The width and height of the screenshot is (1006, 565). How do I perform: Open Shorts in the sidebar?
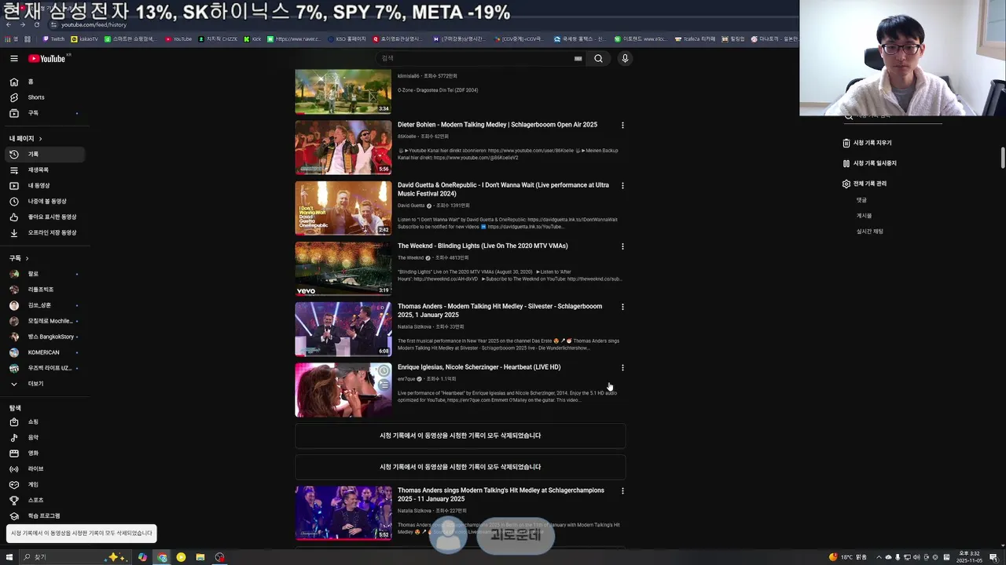(43, 97)
